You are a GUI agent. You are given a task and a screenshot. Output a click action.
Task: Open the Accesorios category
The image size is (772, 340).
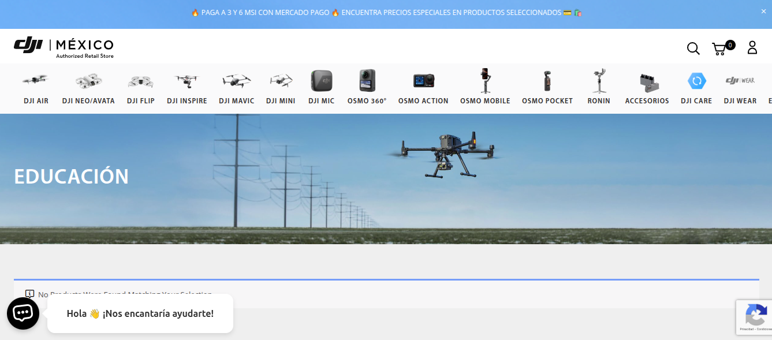pyautogui.click(x=647, y=100)
